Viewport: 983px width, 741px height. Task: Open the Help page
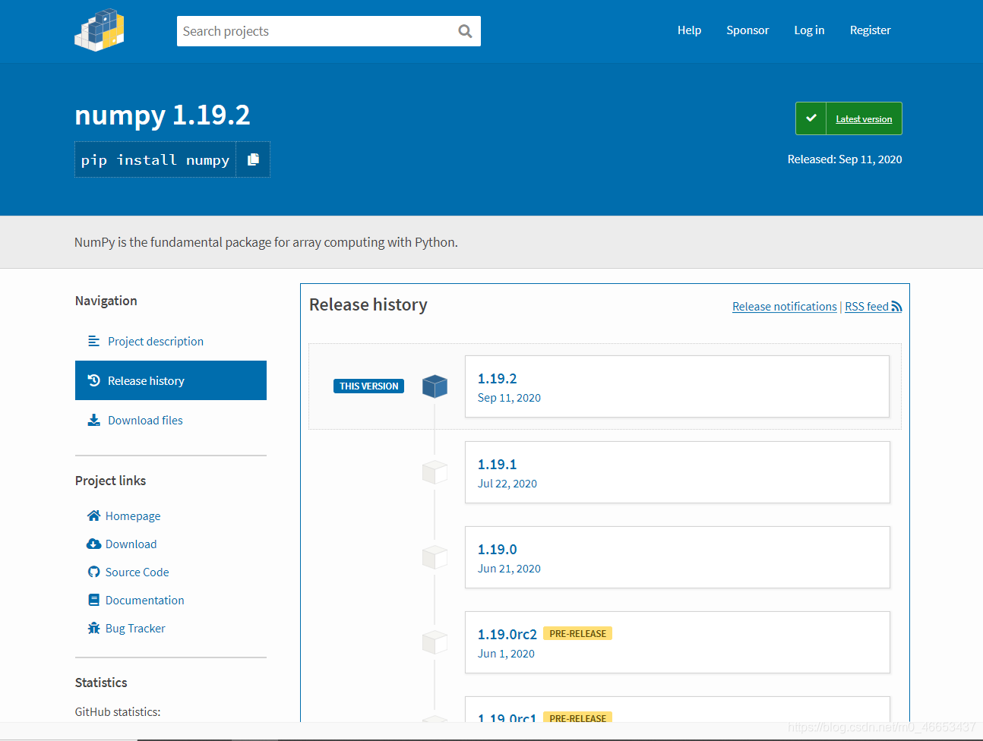[689, 30]
